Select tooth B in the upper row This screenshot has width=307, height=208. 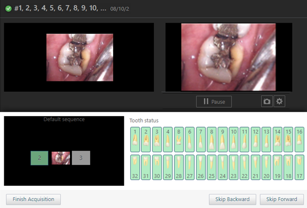click(x=179, y=139)
